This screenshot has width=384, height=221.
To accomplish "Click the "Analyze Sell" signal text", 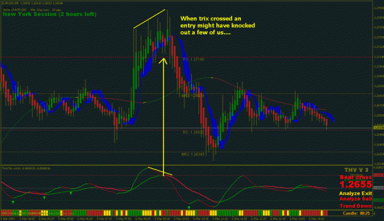I will 356,199.
